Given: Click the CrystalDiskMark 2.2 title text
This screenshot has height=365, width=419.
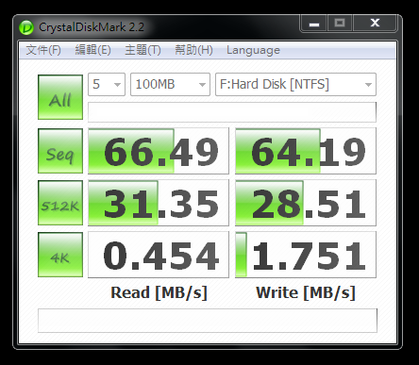Looking at the screenshot, I should click(x=92, y=27).
